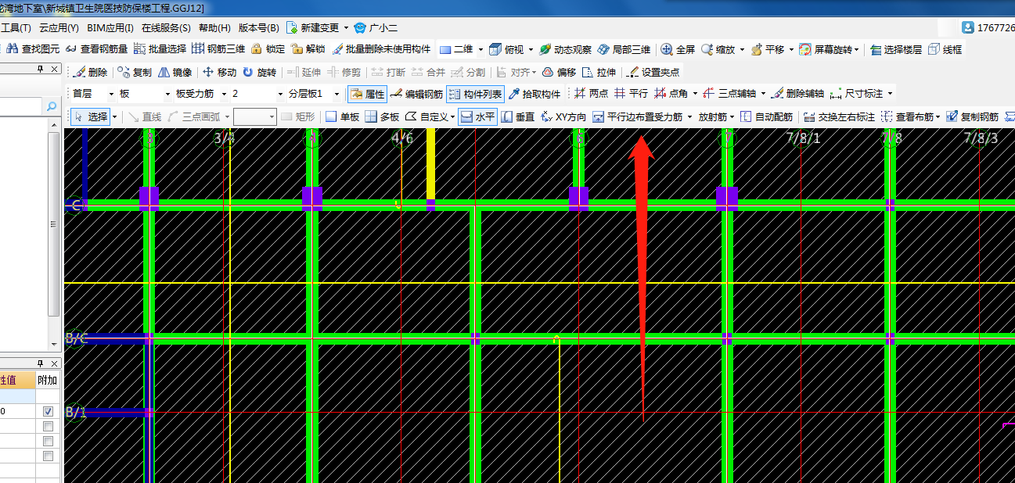1015x483 pixels.
Task: Start 动态观察 dynamic orbit view
Action: coord(565,49)
